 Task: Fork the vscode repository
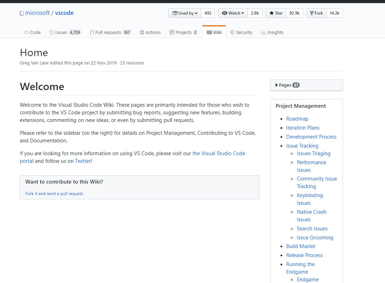(x=317, y=13)
